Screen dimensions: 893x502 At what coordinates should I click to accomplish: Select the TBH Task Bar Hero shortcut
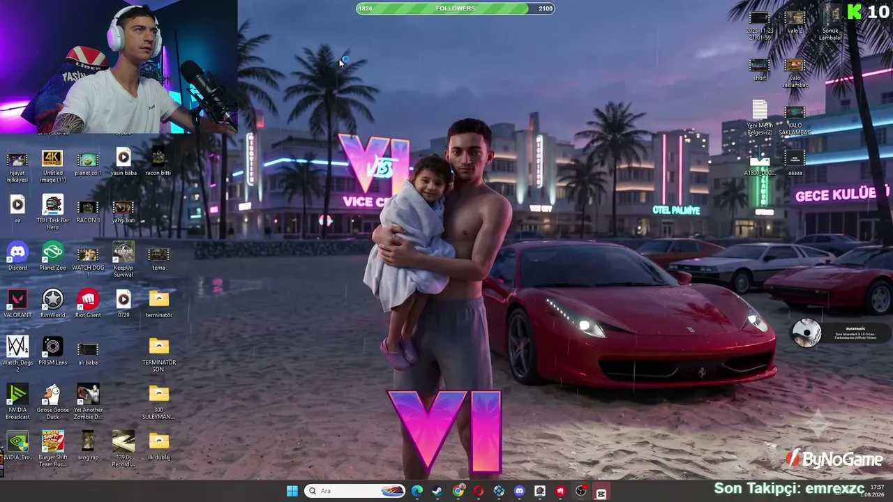(52, 212)
